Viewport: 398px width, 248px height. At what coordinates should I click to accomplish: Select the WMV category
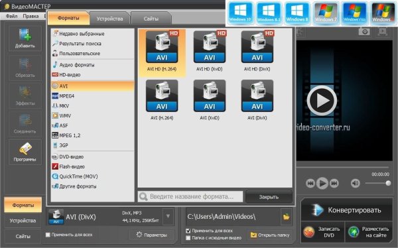[92, 116]
